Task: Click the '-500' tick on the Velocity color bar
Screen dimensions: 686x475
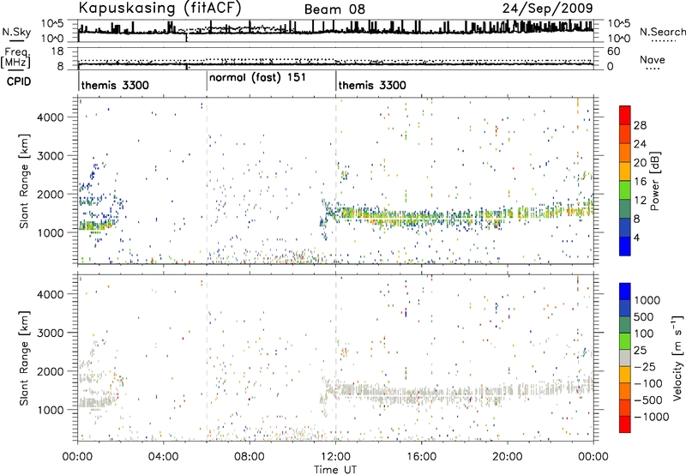Action: coord(648,400)
